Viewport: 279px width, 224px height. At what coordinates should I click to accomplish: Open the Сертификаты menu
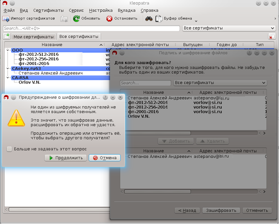(49, 10)
